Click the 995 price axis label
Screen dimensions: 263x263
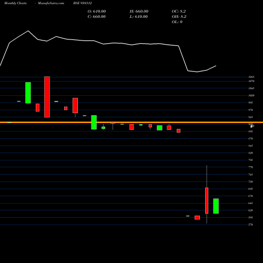point(250,103)
